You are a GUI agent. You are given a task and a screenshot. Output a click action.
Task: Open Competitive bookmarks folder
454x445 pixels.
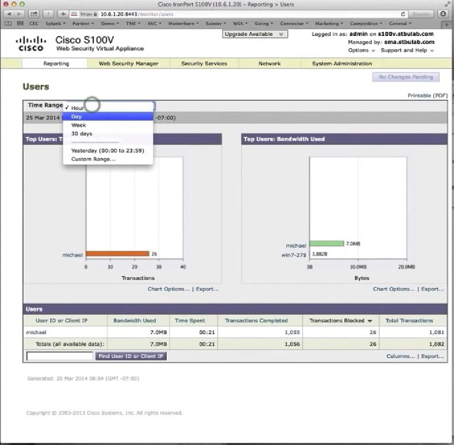pyautogui.click(x=366, y=23)
